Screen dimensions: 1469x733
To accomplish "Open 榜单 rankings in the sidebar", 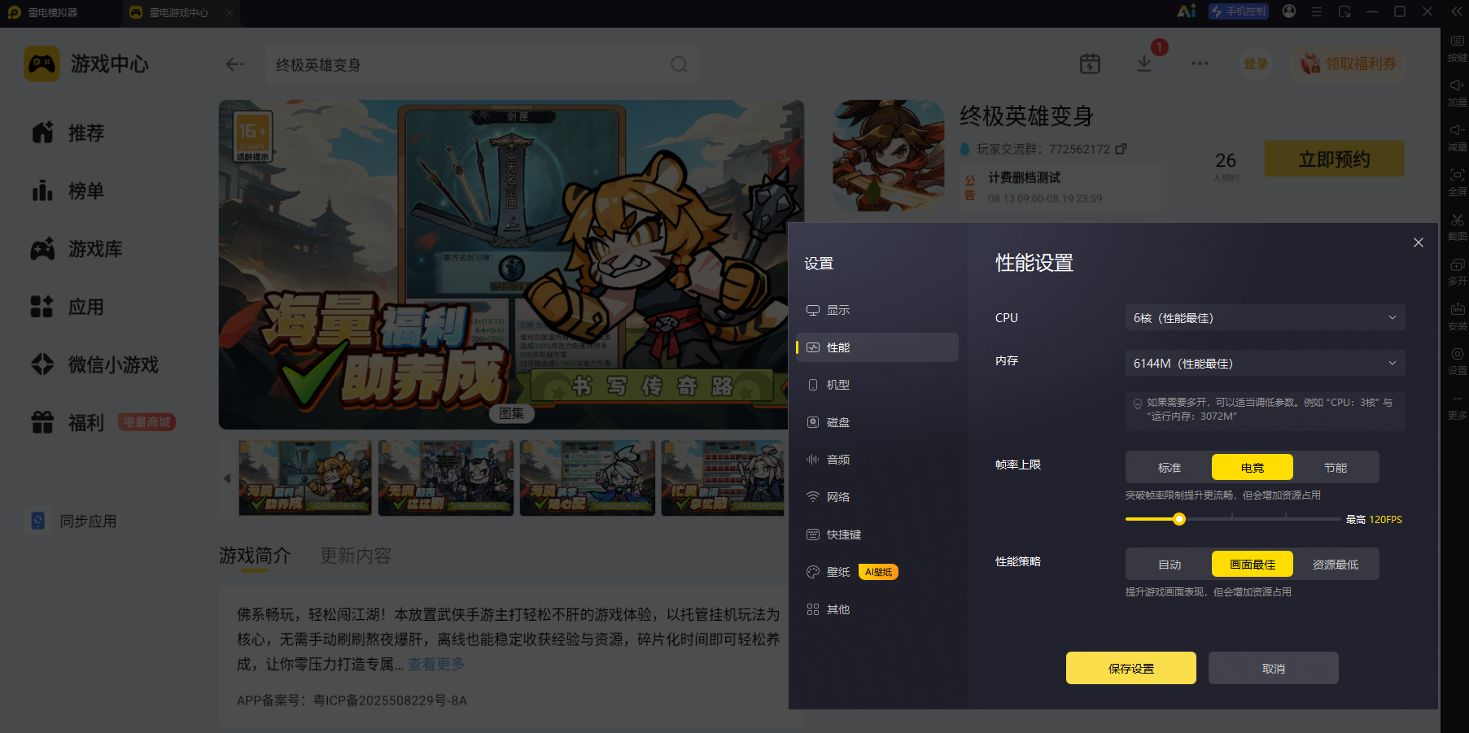I will point(68,191).
